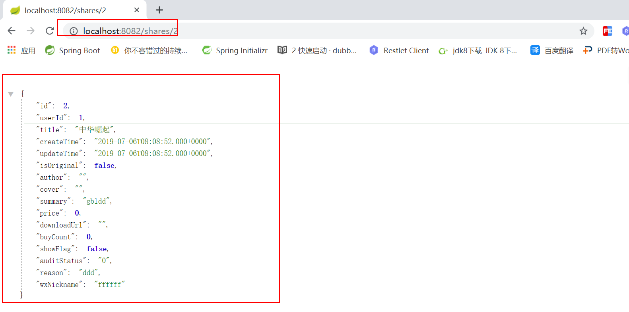Viewport: 629px width, 312px height.
Task: Open the 应用 apps bookmark
Action: (21, 50)
